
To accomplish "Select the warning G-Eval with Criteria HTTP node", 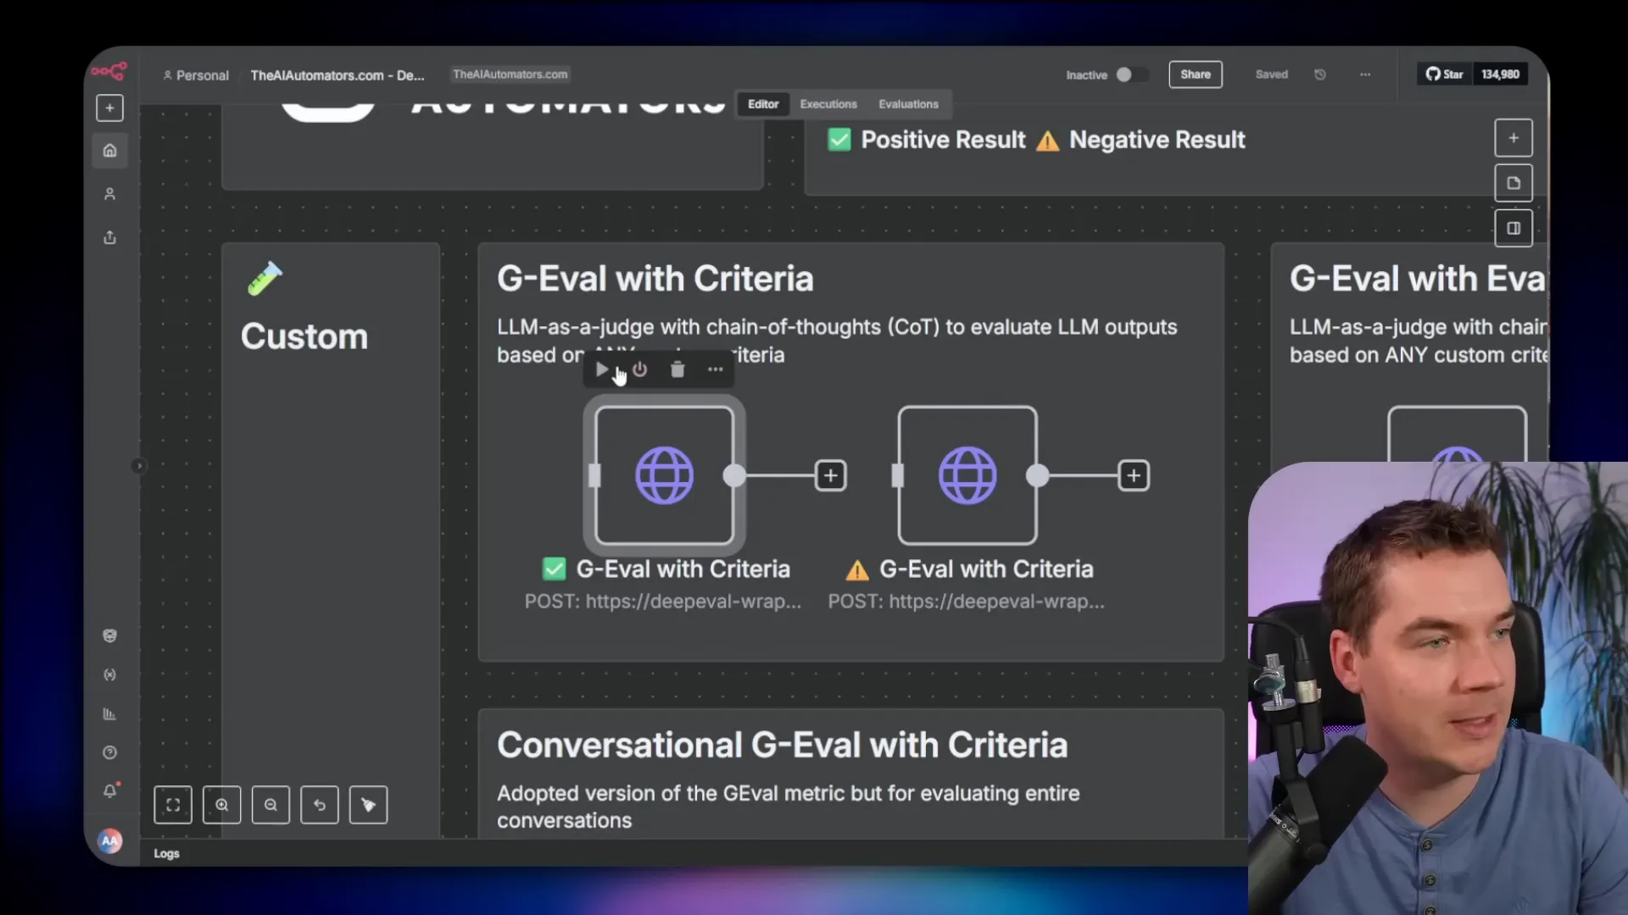I will pyautogui.click(x=967, y=475).
